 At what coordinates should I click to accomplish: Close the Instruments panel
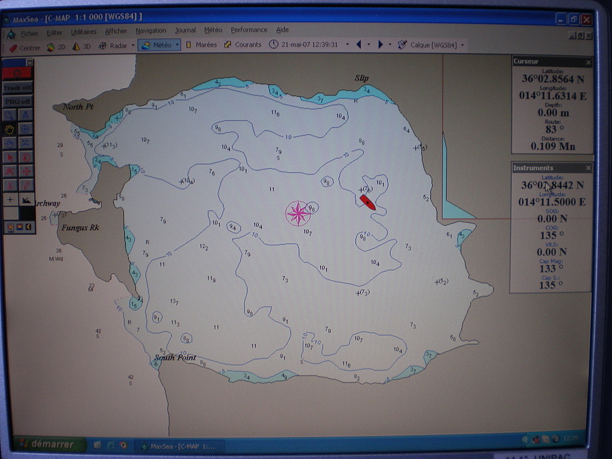588,168
